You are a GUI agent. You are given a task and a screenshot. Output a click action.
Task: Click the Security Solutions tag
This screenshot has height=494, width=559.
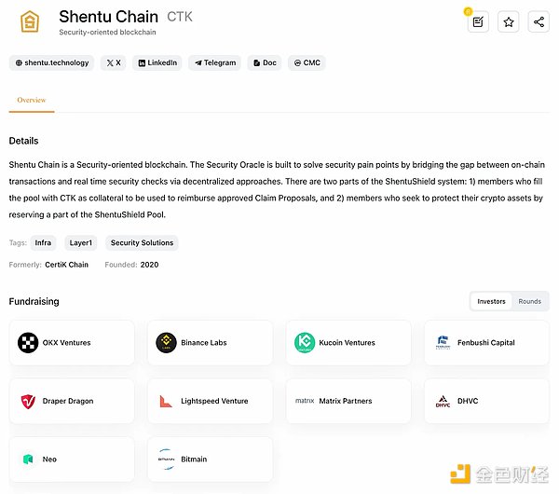142,242
